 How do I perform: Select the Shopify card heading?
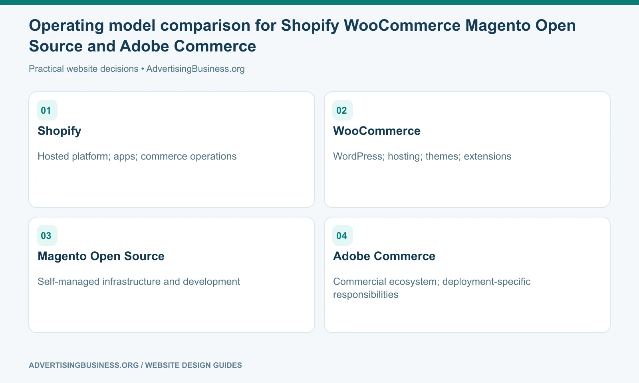click(x=60, y=131)
